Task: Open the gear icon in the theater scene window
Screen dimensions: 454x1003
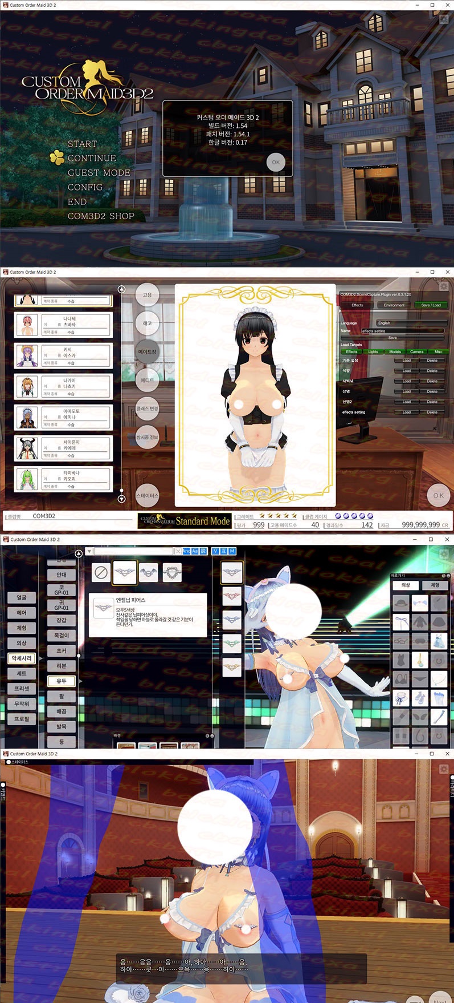Action: pos(444,769)
